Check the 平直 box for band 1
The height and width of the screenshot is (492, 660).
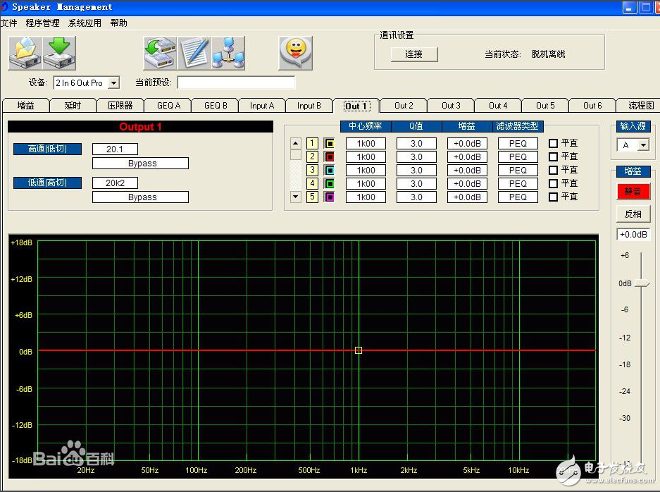[x=554, y=143]
